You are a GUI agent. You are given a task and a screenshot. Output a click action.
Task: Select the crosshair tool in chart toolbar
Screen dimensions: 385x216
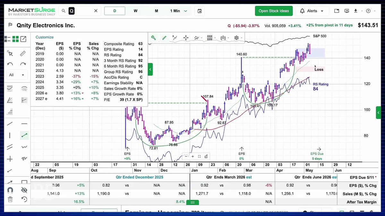click(186, 38)
